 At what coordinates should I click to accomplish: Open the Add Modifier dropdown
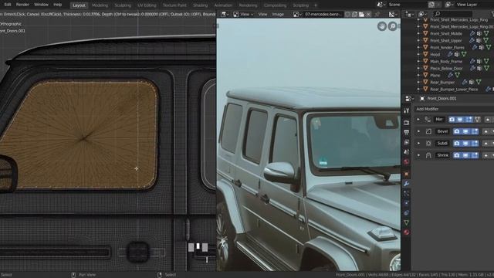pyautogui.click(x=454, y=109)
